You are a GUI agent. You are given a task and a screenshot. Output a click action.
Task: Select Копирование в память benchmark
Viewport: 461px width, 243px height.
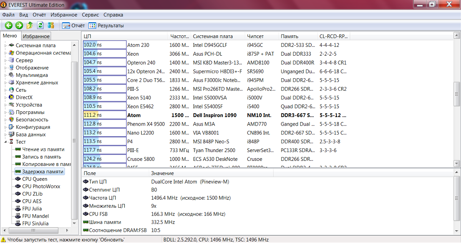point(46,164)
